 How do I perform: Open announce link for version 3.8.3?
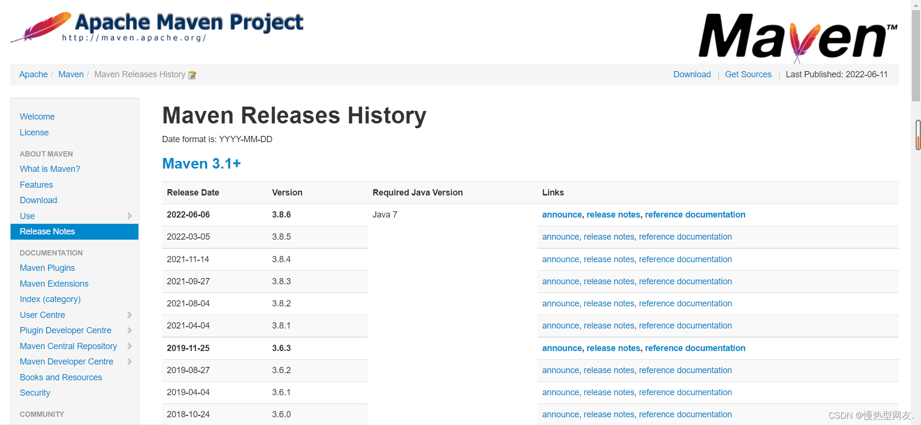pos(560,281)
